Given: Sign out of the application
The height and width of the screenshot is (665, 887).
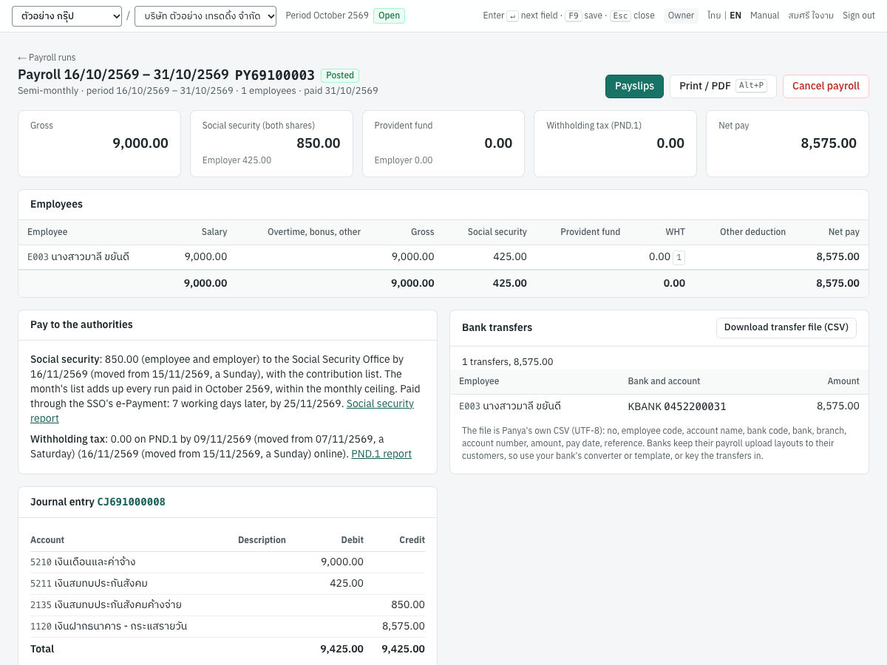Looking at the screenshot, I should point(859,16).
